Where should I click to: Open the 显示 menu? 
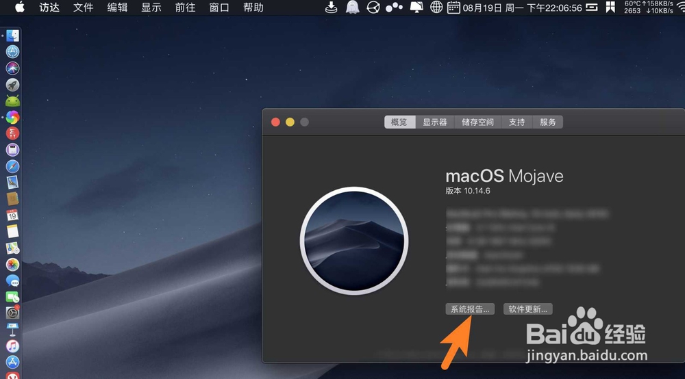click(x=151, y=8)
